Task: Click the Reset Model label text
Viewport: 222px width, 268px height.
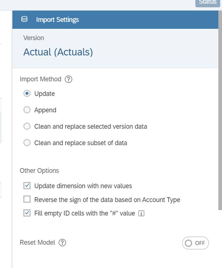Action: 37,242
